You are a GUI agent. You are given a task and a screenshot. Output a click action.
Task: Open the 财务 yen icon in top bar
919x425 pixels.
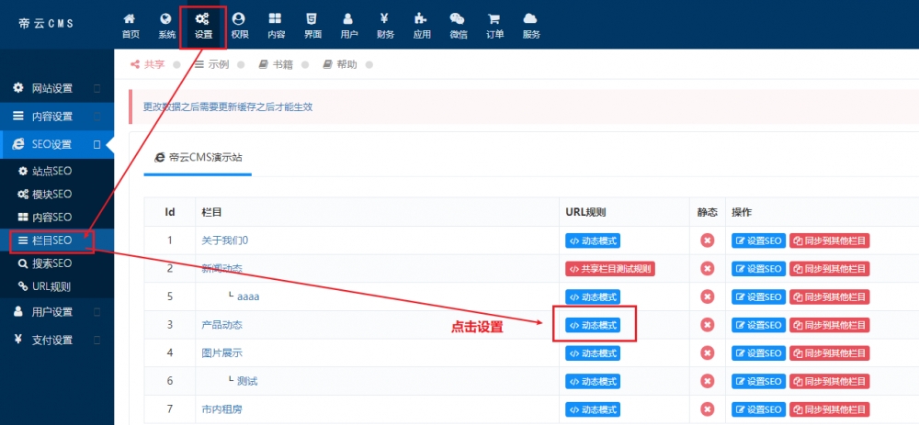(385, 25)
